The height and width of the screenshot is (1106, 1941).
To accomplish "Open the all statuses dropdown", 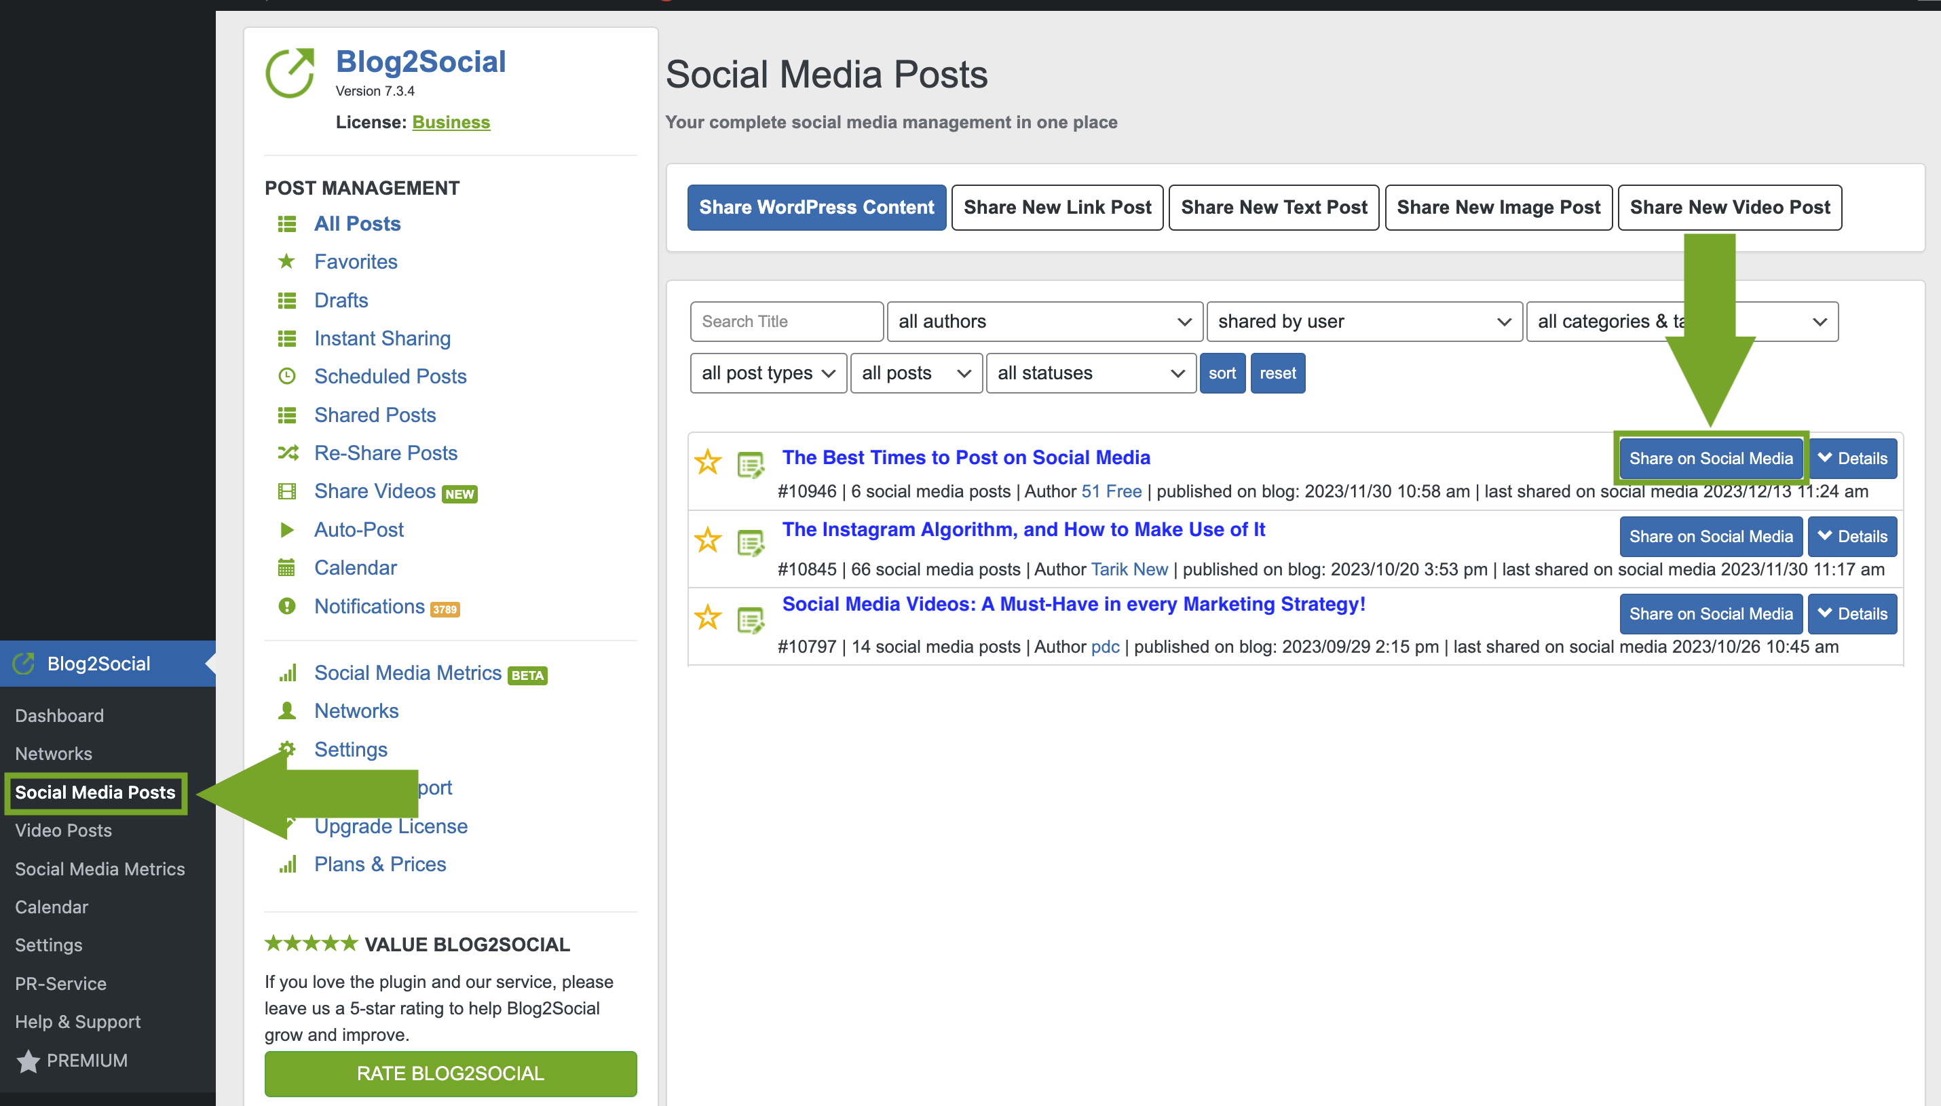I will coord(1091,373).
